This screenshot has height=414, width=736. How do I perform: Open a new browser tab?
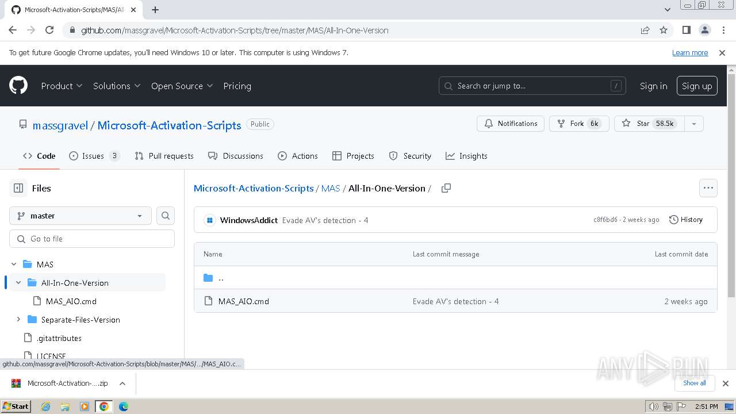pyautogui.click(x=155, y=10)
